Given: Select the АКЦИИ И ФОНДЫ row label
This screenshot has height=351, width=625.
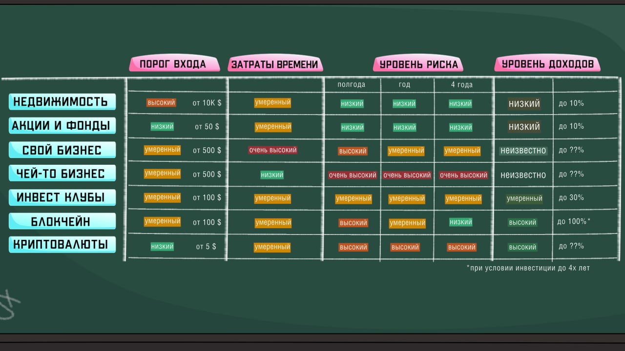Looking at the screenshot, I should point(62,126).
